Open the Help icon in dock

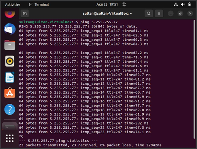(x=10, y=109)
